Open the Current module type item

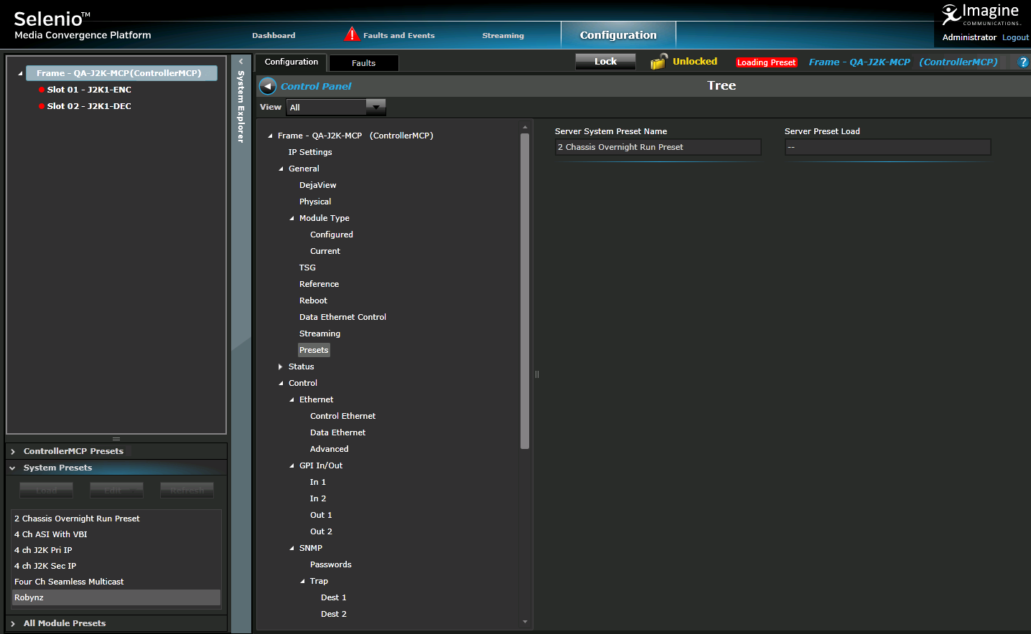pos(325,251)
